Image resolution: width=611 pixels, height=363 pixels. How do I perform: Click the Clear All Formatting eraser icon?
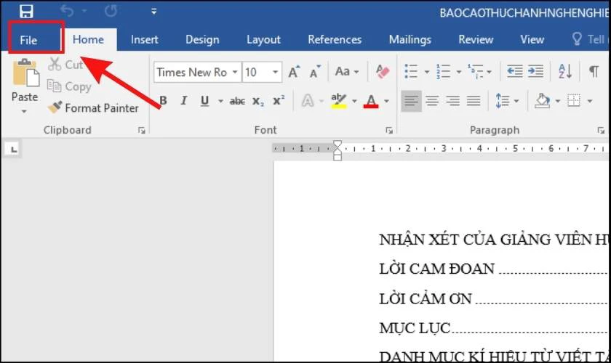tap(383, 72)
